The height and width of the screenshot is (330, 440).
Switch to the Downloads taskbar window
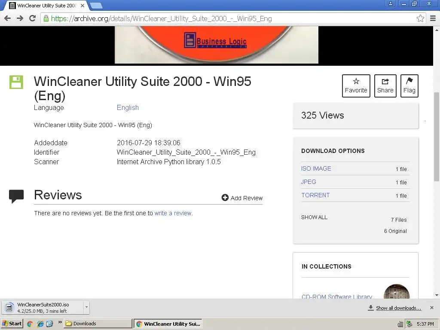(98, 324)
